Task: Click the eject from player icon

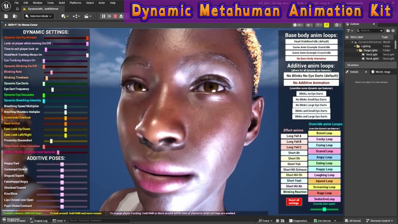Action: point(121,16)
